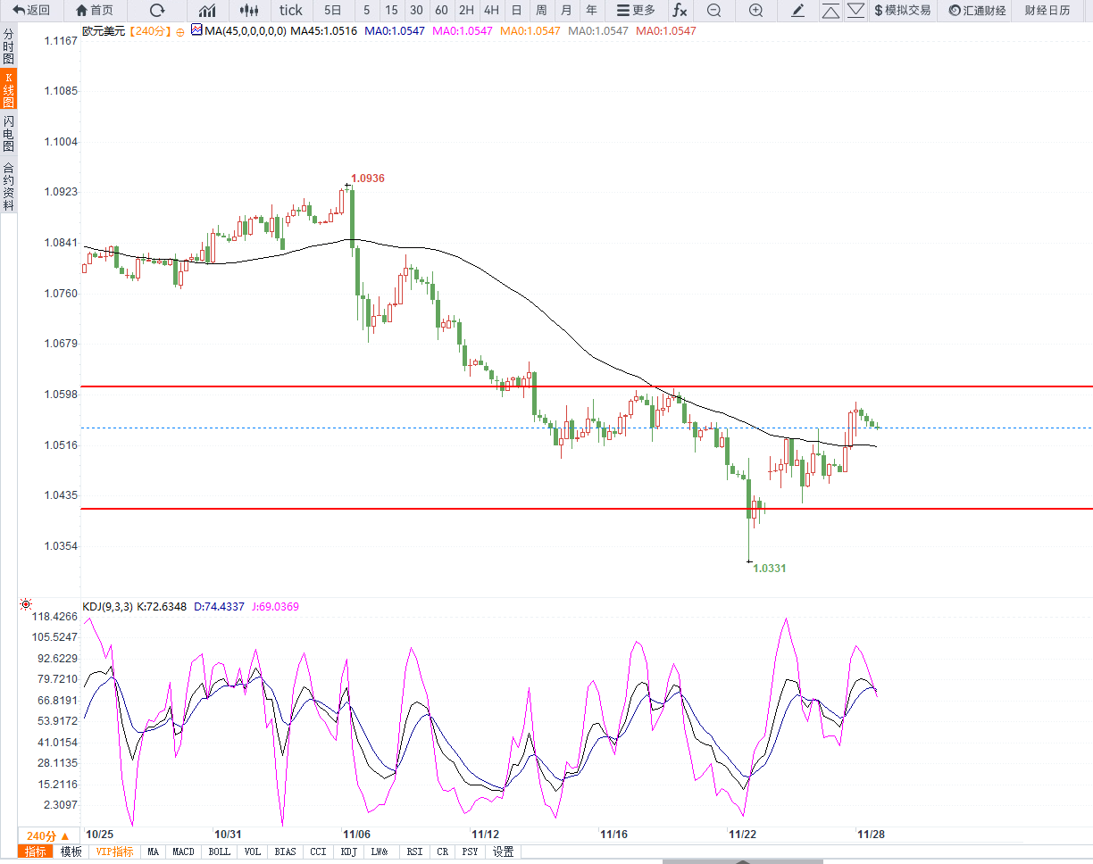The width and height of the screenshot is (1093, 864).
Task: Open the fx formula indicator tool
Action: point(680,11)
